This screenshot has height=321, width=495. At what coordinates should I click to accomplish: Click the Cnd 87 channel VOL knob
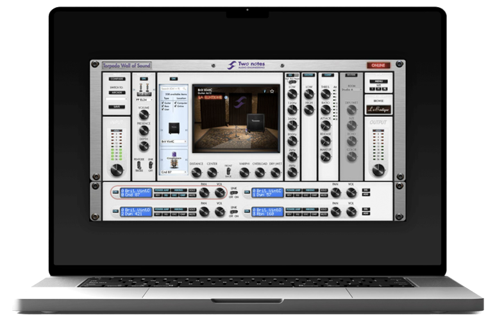219,192
